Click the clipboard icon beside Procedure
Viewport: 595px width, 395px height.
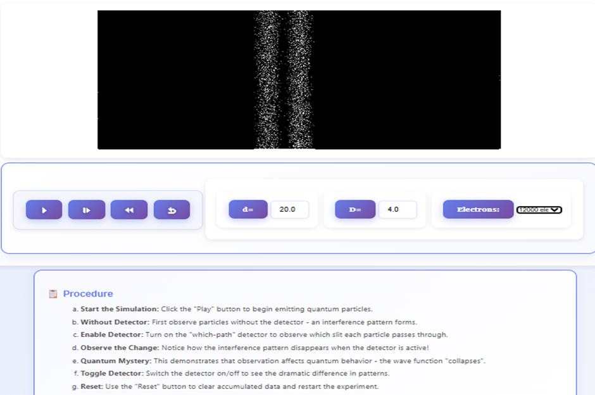tap(54, 293)
